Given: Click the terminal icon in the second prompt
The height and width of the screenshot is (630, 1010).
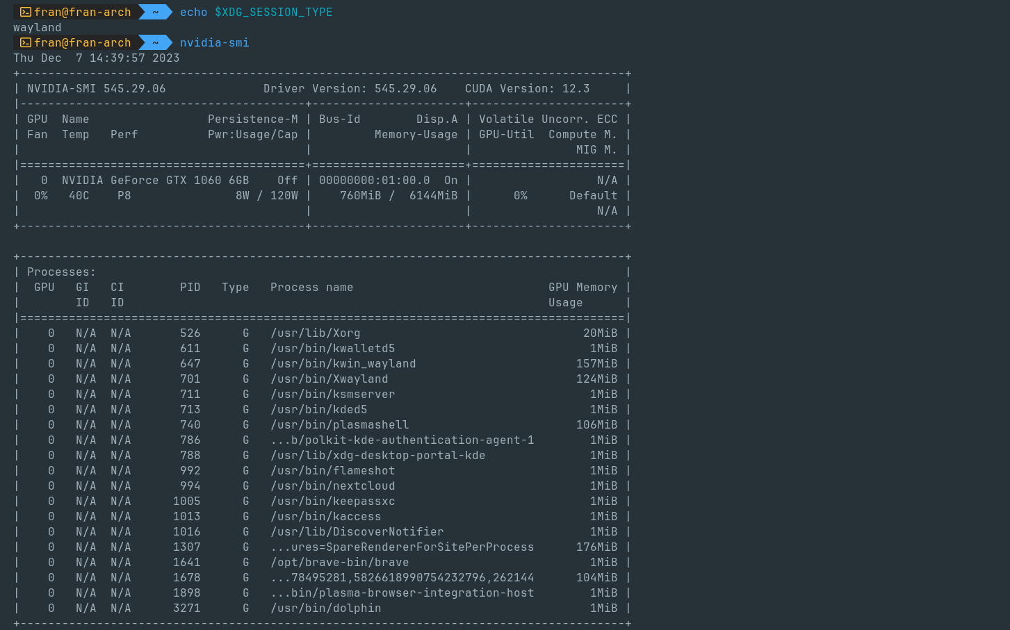Looking at the screenshot, I should [x=25, y=42].
